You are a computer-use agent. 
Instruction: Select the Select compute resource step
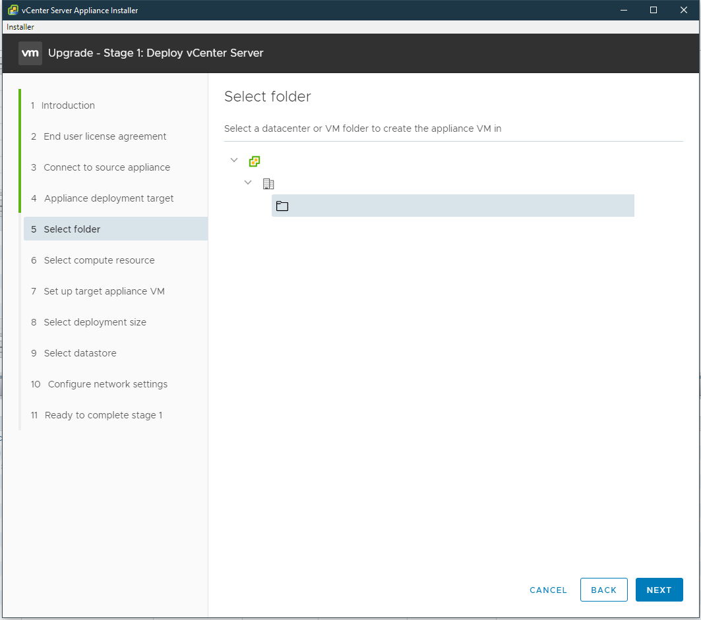point(97,260)
